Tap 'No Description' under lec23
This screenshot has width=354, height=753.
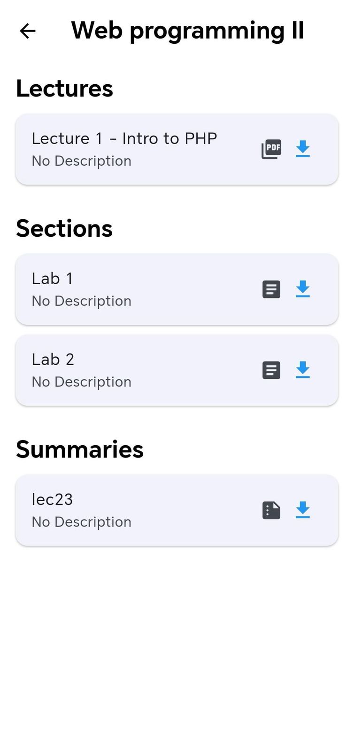(x=81, y=521)
